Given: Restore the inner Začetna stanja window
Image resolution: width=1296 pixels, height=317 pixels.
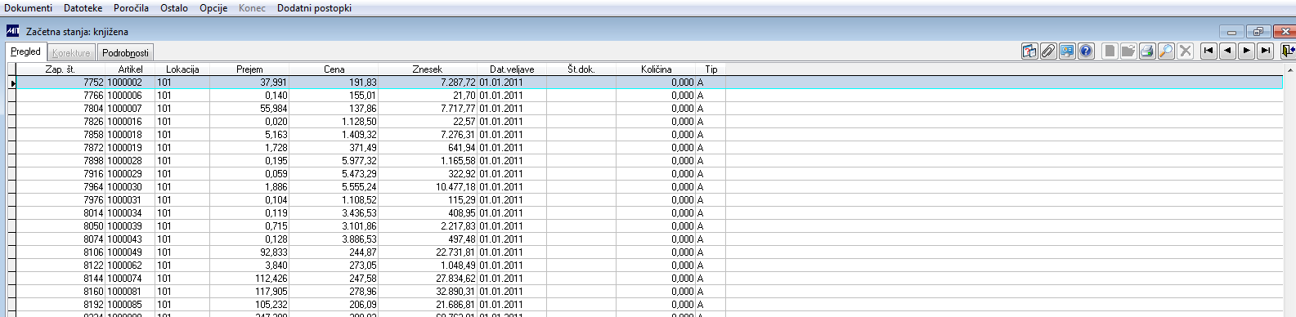Looking at the screenshot, I should pyautogui.click(x=1258, y=32).
